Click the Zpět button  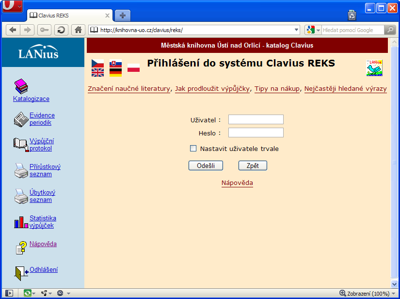[253, 166]
